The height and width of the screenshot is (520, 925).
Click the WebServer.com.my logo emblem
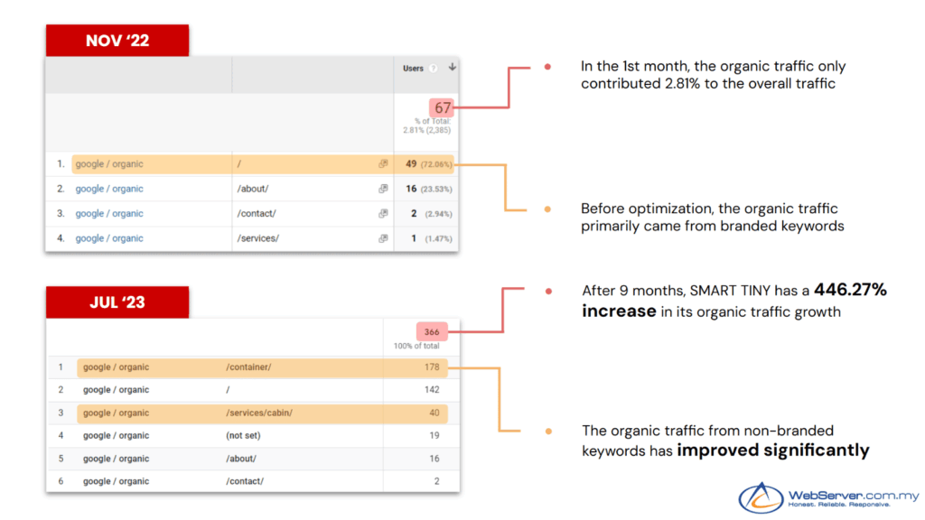point(761,498)
